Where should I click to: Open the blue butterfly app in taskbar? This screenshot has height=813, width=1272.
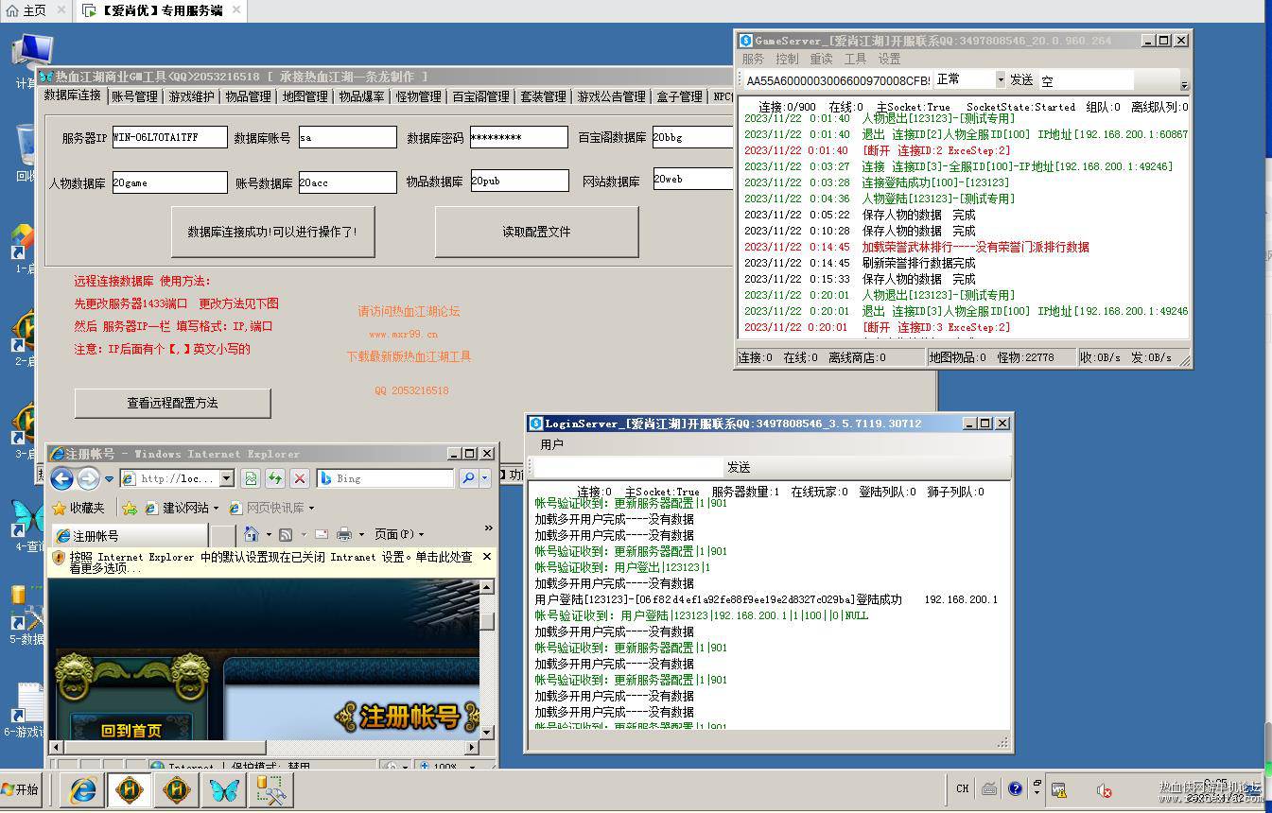224,790
